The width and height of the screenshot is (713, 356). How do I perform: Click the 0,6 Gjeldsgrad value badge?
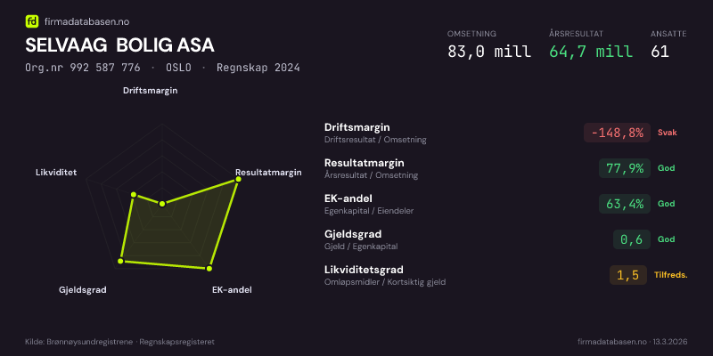pyautogui.click(x=631, y=239)
